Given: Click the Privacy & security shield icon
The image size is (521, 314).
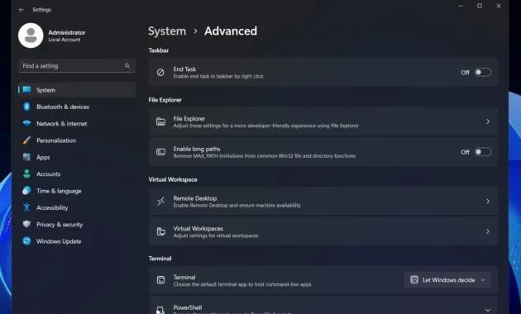Looking at the screenshot, I should (27, 224).
